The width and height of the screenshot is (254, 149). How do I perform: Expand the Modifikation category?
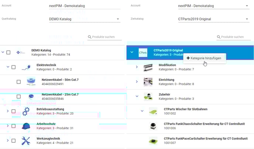(x=137, y=67)
